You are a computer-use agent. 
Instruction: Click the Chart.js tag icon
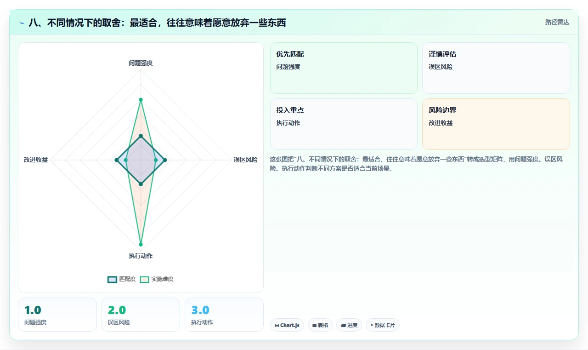[x=277, y=325]
